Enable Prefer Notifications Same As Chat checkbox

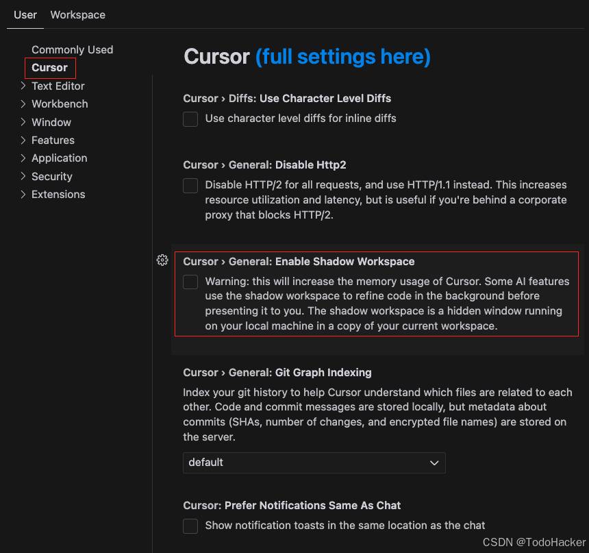click(190, 526)
